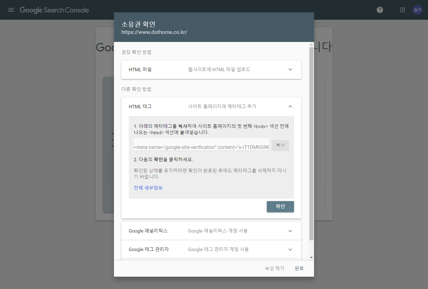Click the scrollbar up arrow
Screen dimensions: 428x289
pos(311,45)
